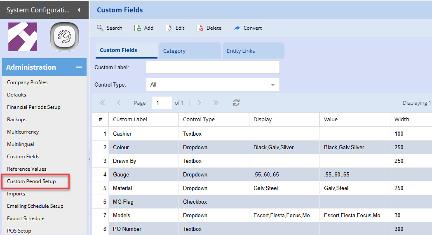
Task: Jump to last page arrow
Action: pos(216,103)
